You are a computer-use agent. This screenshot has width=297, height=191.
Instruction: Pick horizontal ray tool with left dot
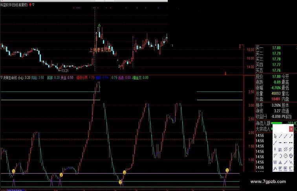[286, 143]
